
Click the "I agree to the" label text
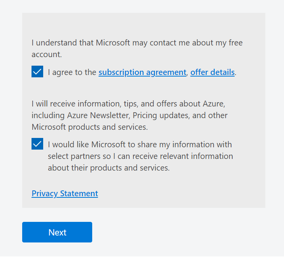[x=72, y=72]
